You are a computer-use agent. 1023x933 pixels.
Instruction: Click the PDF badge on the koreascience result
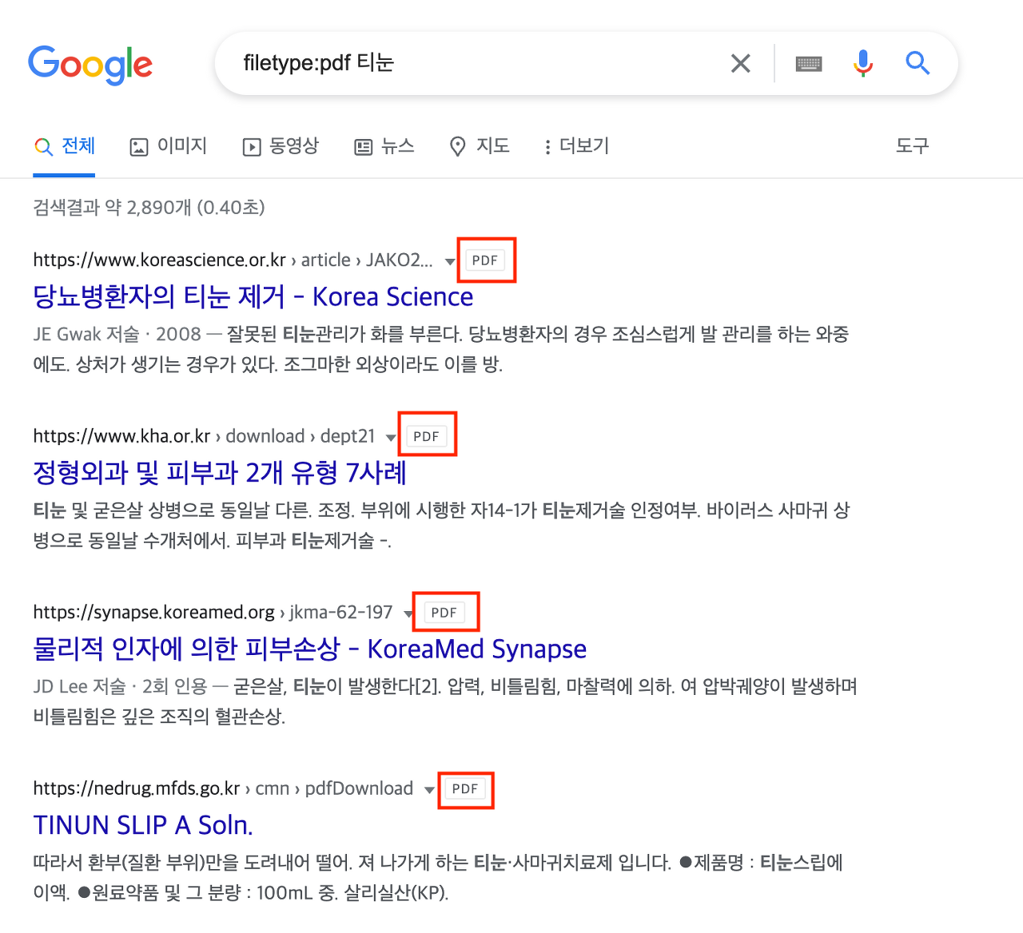(x=485, y=260)
